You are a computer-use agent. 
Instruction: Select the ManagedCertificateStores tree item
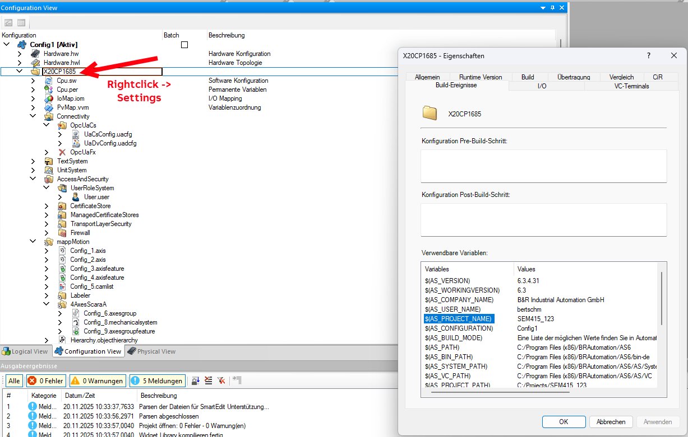coord(104,215)
